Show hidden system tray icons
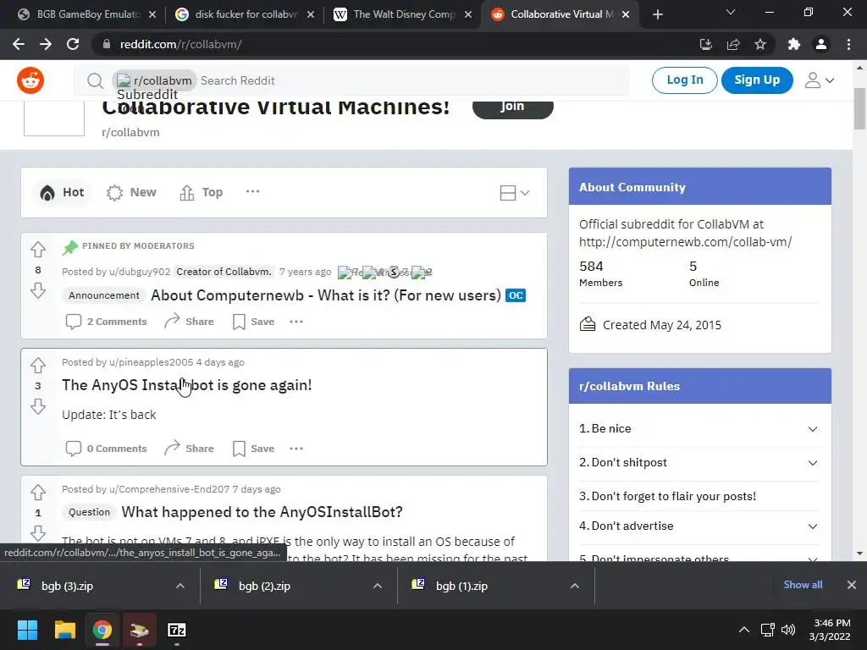The width and height of the screenshot is (867, 650). [744, 630]
